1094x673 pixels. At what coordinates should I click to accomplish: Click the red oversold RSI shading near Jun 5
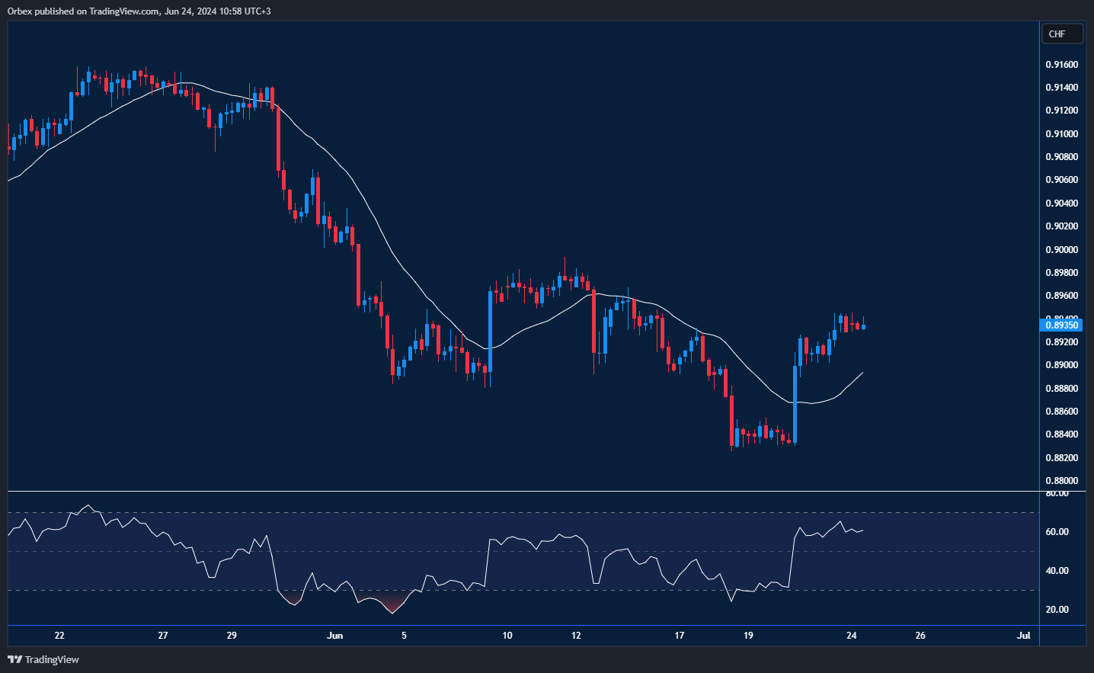392,605
